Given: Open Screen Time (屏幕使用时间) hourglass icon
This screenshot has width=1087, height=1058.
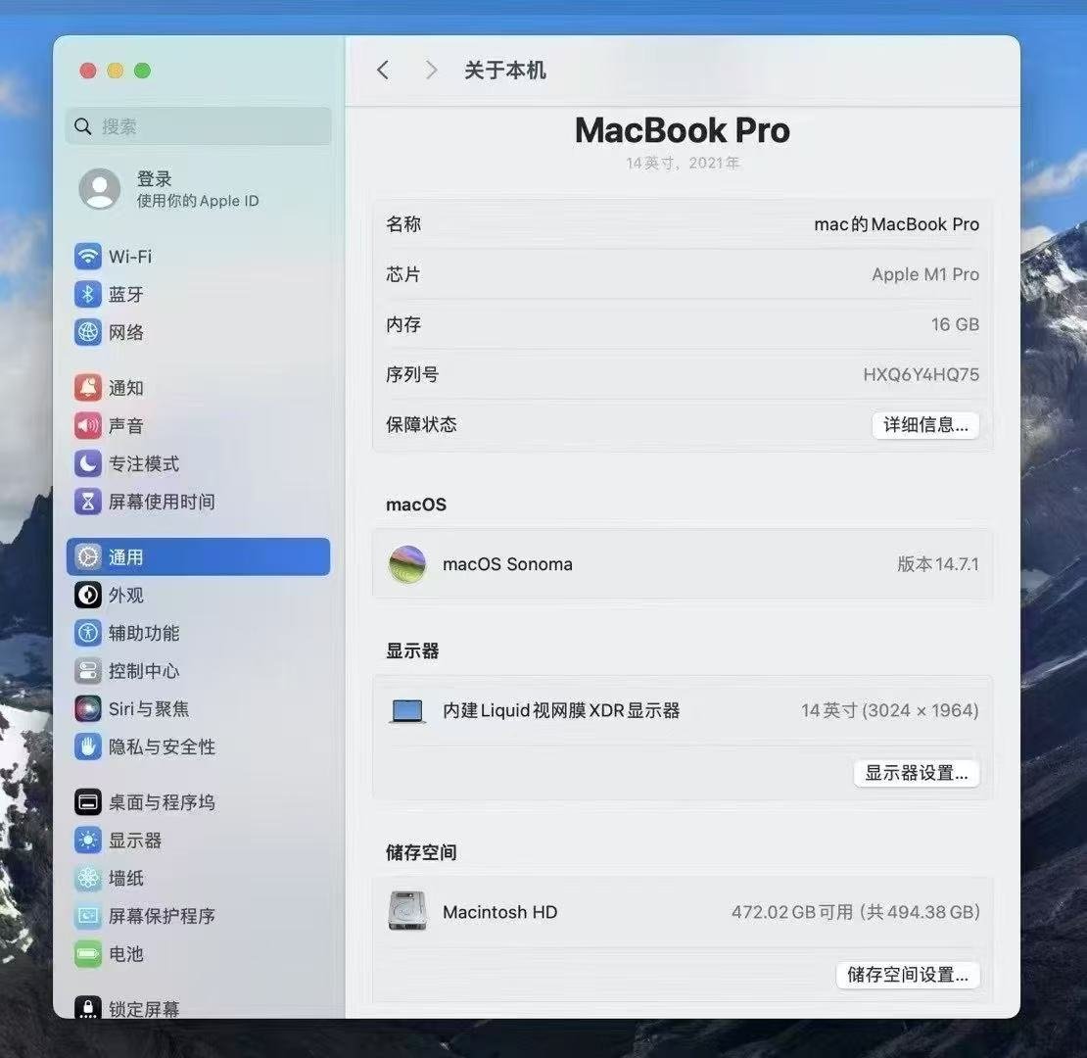Looking at the screenshot, I should click(x=87, y=502).
